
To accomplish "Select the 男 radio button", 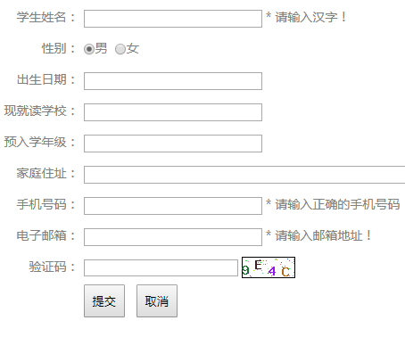I will (89, 49).
